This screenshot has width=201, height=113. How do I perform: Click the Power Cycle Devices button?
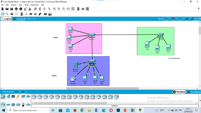(16, 92)
